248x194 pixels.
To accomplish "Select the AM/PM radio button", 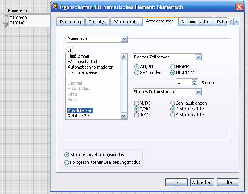I will pyautogui.click(x=137, y=67).
